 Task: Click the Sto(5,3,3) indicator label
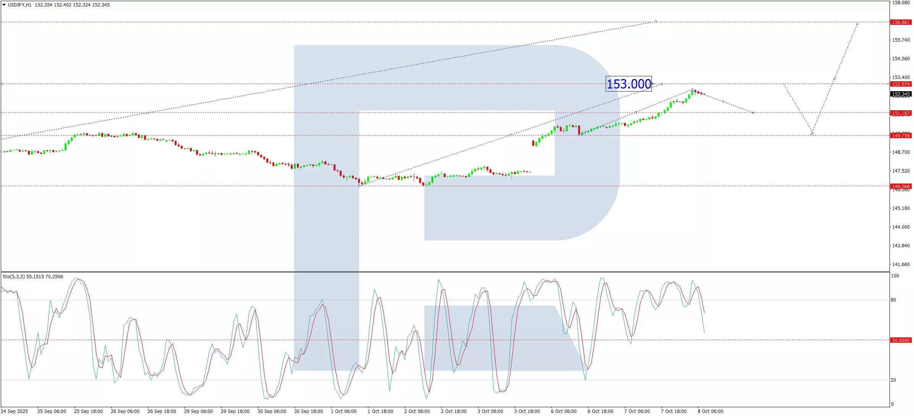pos(14,277)
